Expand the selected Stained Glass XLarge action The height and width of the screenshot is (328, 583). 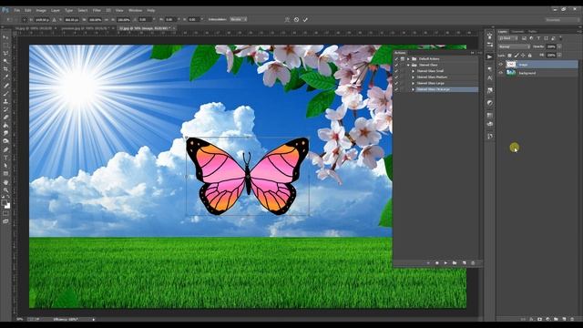413,89
